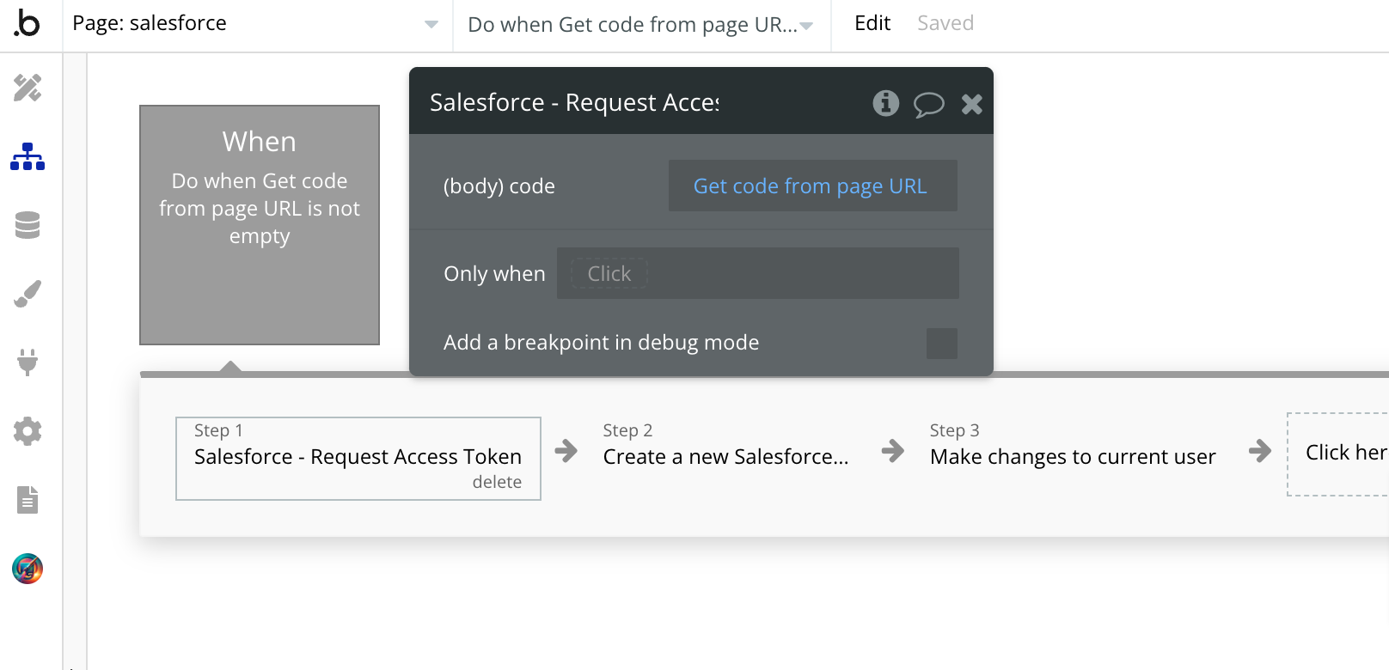Switch to the Design tab icon
This screenshot has width=1389, height=670.
[x=28, y=88]
